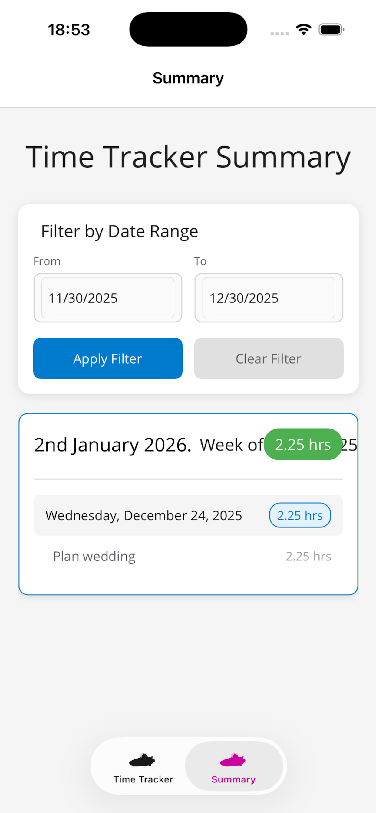The width and height of the screenshot is (376, 813).
Task: Tap the 2nd January 2026 week heading
Action: tap(113, 445)
